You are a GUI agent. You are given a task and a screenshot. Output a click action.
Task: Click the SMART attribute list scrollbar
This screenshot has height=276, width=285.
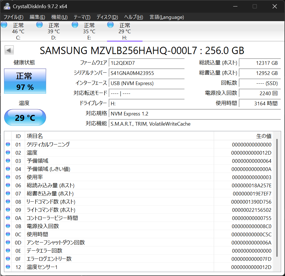click(277, 197)
